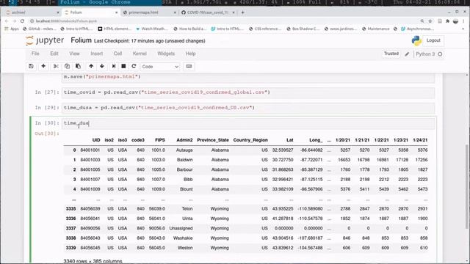
Task: Click the pencil edit-mode icon
Action: click(x=407, y=54)
